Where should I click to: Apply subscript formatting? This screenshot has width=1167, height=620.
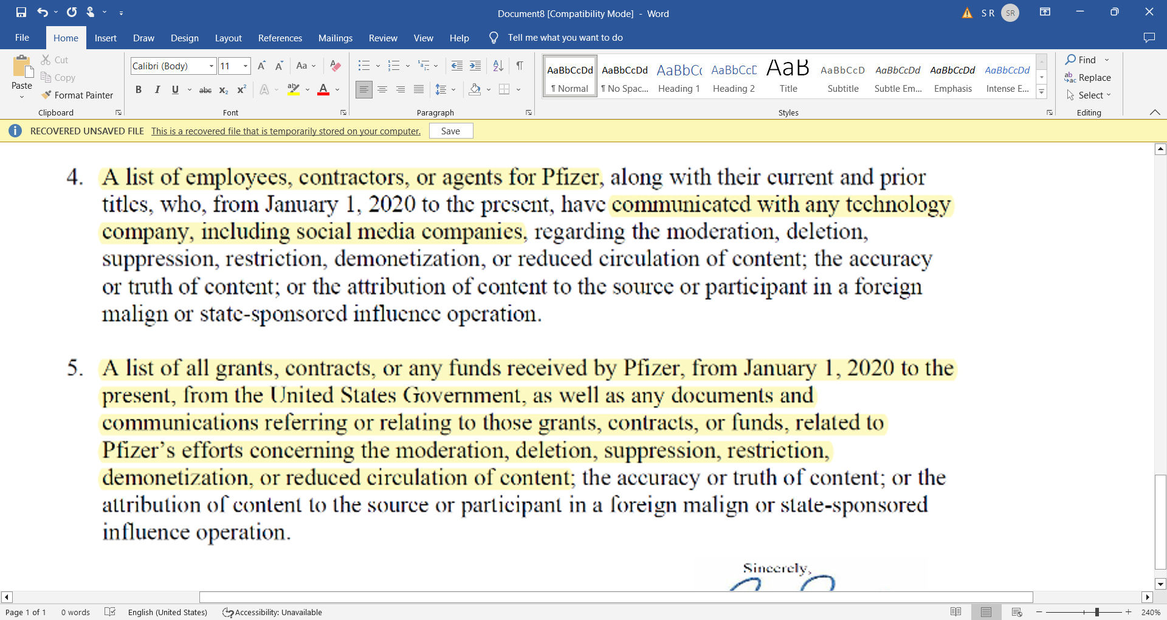click(224, 90)
